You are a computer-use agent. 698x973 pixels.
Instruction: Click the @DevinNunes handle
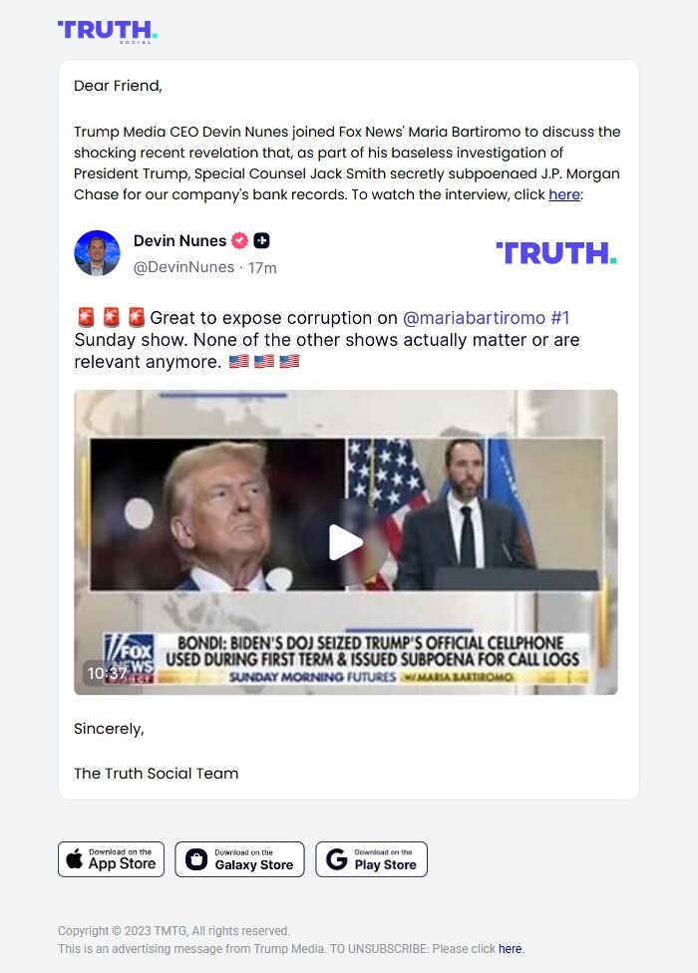coord(183,267)
